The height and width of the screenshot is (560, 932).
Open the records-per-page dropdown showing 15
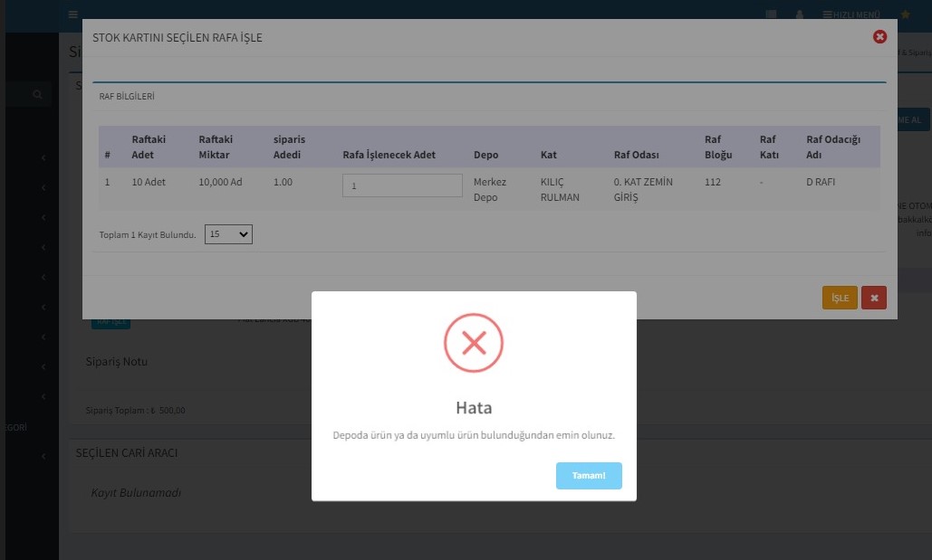pos(228,234)
